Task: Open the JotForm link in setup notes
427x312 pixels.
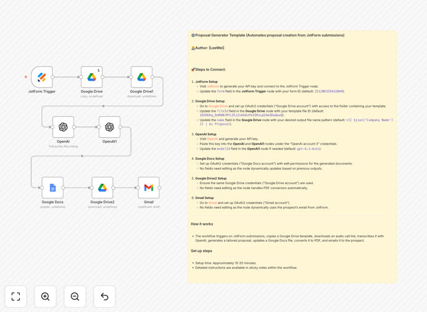Action: (x=213, y=86)
